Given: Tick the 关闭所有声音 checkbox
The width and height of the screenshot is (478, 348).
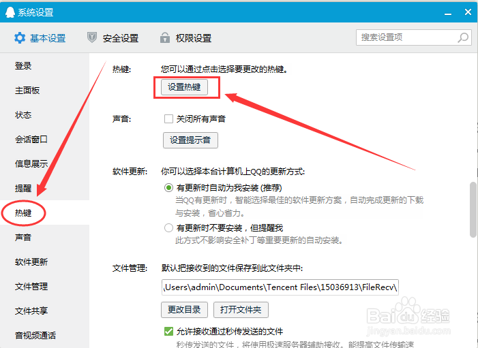Looking at the screenshot, I should [x=168, y=118].
